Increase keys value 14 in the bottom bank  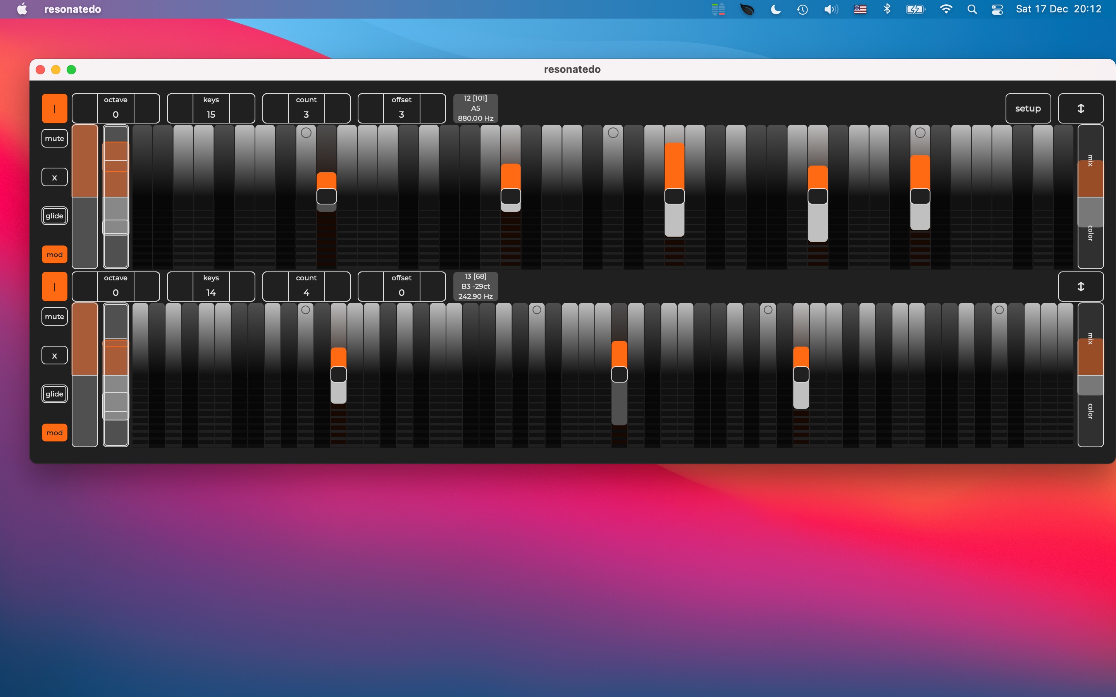242,287
